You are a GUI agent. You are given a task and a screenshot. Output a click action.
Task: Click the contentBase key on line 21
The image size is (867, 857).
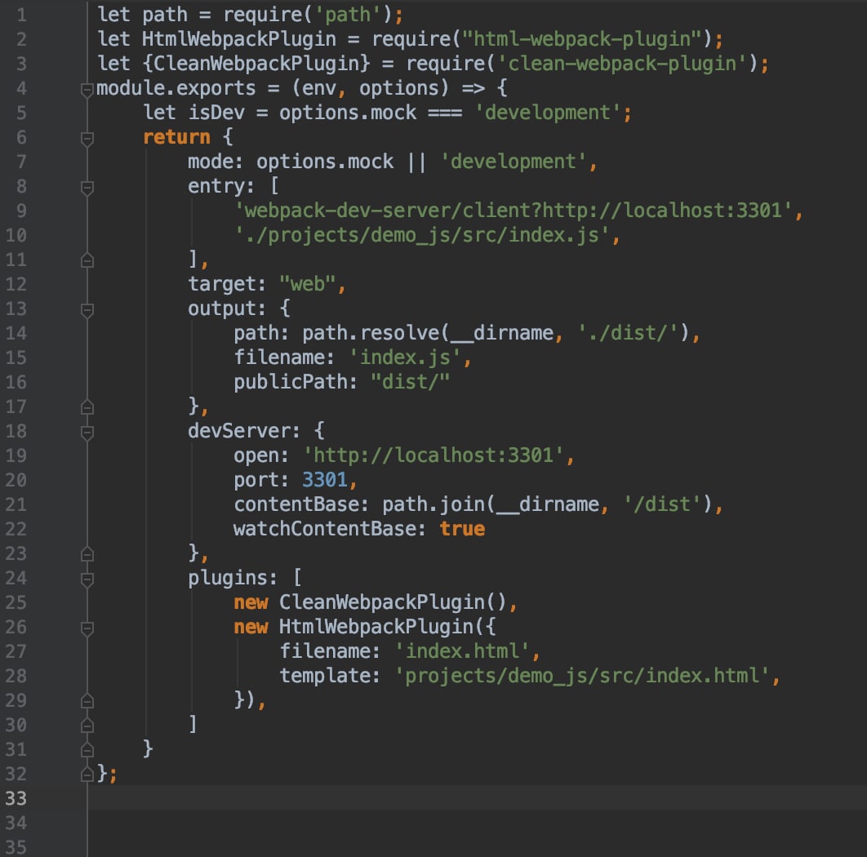[x=296, y=504]
